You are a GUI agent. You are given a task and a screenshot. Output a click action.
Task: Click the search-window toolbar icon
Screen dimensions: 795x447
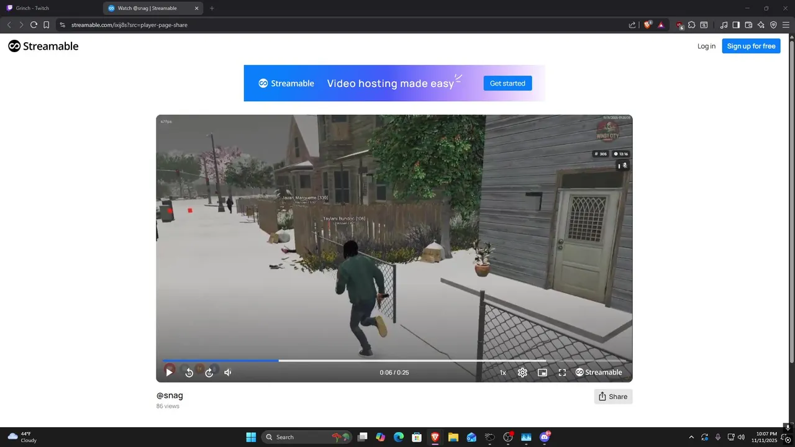coord(704,25)
